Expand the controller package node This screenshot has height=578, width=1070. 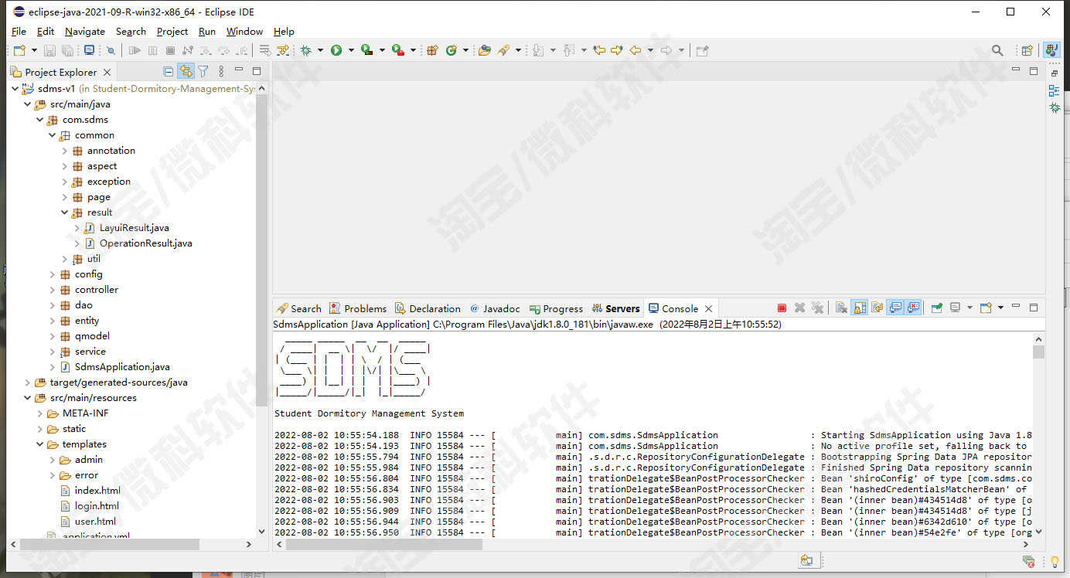click(x=53, y=290)
